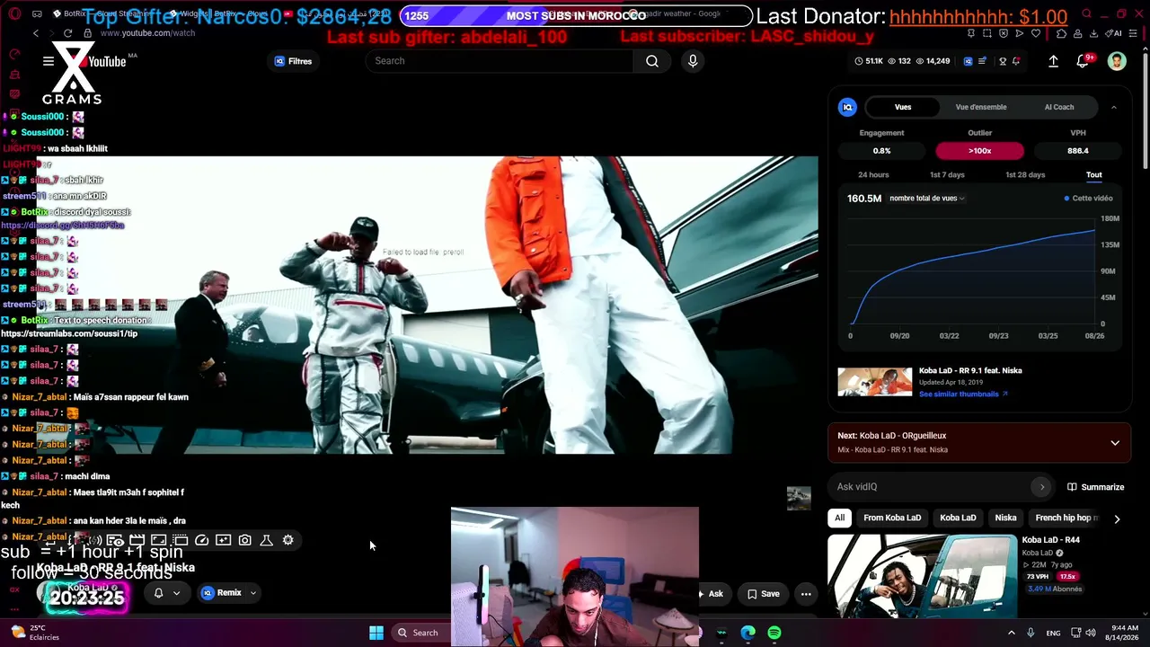Select the Vues tab in vidIQ panel

903,107
